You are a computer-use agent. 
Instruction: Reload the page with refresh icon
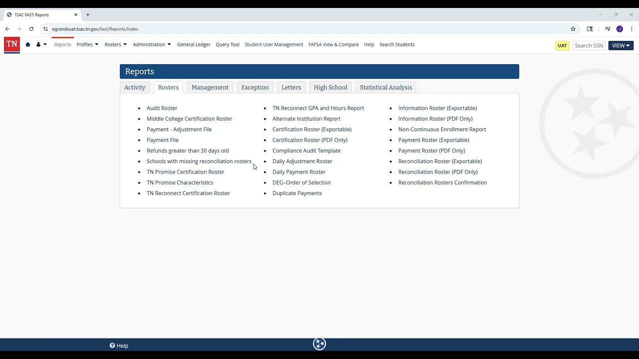31,29
